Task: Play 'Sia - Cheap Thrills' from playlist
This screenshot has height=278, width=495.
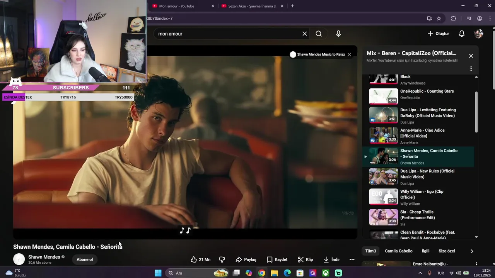Action: 418,217
